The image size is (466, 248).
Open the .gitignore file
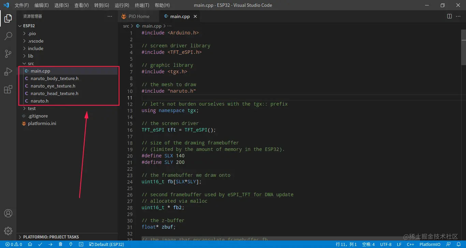[x=68, y=116]
